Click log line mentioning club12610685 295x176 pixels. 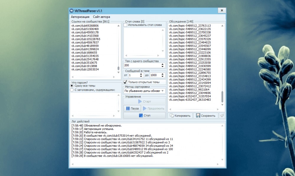click(112, 156)
